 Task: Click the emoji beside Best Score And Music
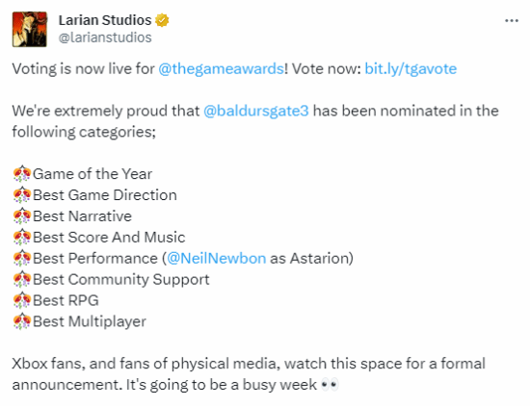[x=22, y=238]
